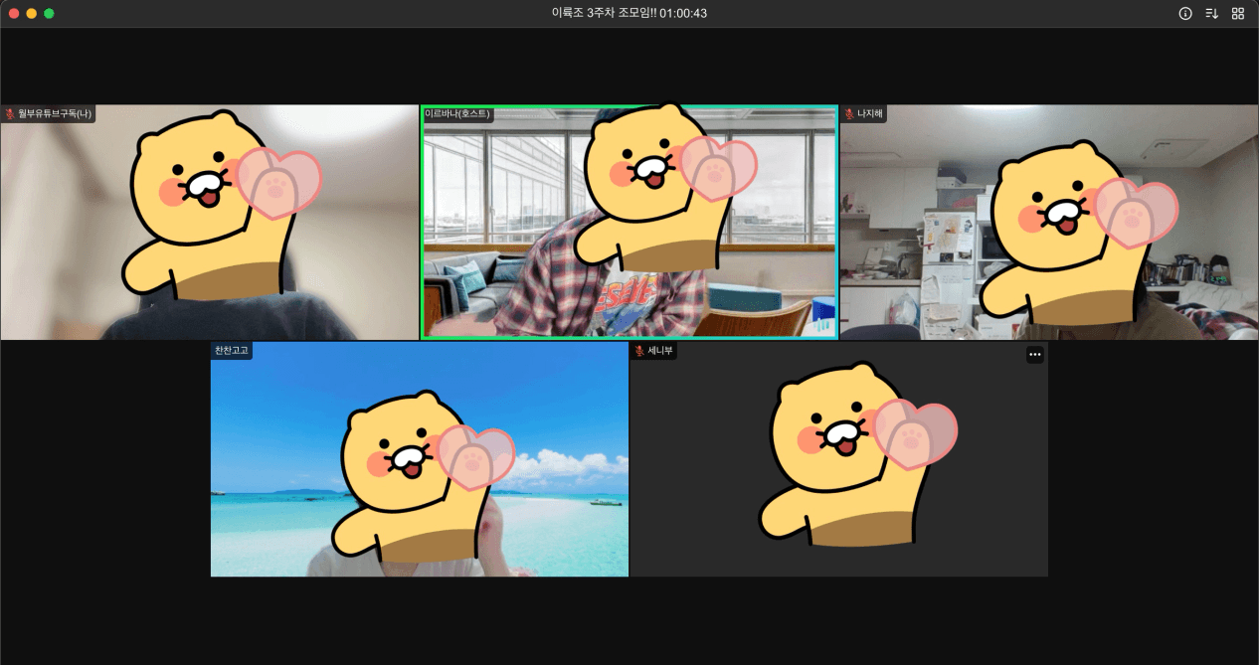
Task: Close the meeting window with red button
Action: (14, 13)
